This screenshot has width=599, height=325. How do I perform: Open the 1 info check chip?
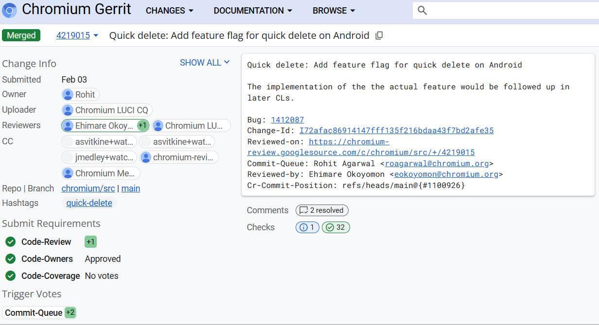307,227
